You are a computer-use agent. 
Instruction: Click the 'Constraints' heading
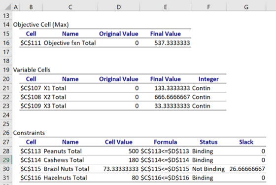[29, 133]
